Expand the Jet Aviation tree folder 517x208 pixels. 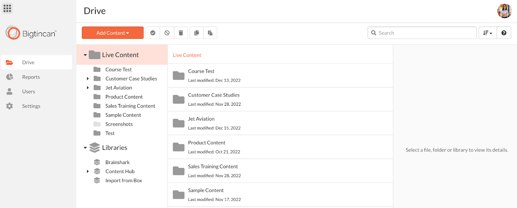pos(88,88)
